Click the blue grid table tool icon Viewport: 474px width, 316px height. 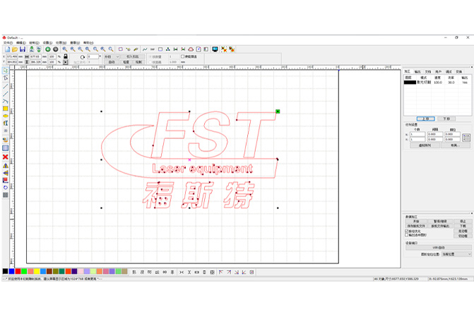(x=6, y=148)
